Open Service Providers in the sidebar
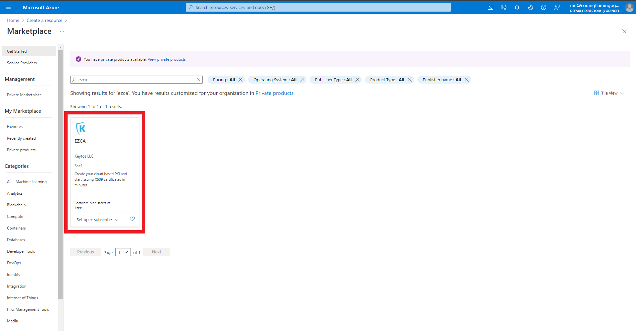The image size is (636, 331). [x=22, y=63]
